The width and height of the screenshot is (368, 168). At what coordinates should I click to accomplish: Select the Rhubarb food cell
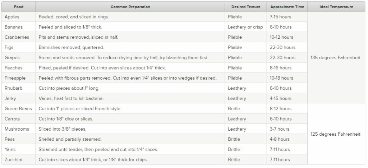[x=14, y=88]
